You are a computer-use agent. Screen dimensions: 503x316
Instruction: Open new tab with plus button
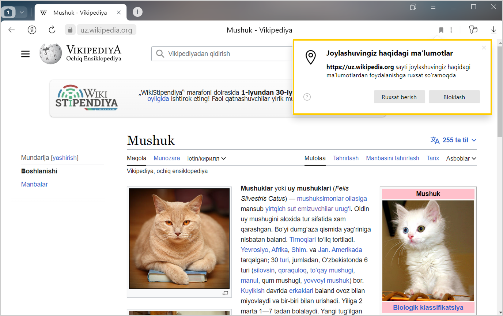(137, 12)
